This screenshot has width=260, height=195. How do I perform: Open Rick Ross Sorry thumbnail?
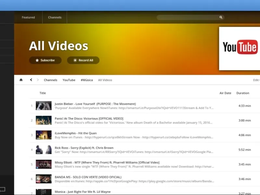pyautogui.click(x=44, y=149)
